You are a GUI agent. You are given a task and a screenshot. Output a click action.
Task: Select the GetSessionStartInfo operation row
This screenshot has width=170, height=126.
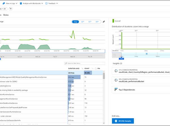tap(51, 120)
